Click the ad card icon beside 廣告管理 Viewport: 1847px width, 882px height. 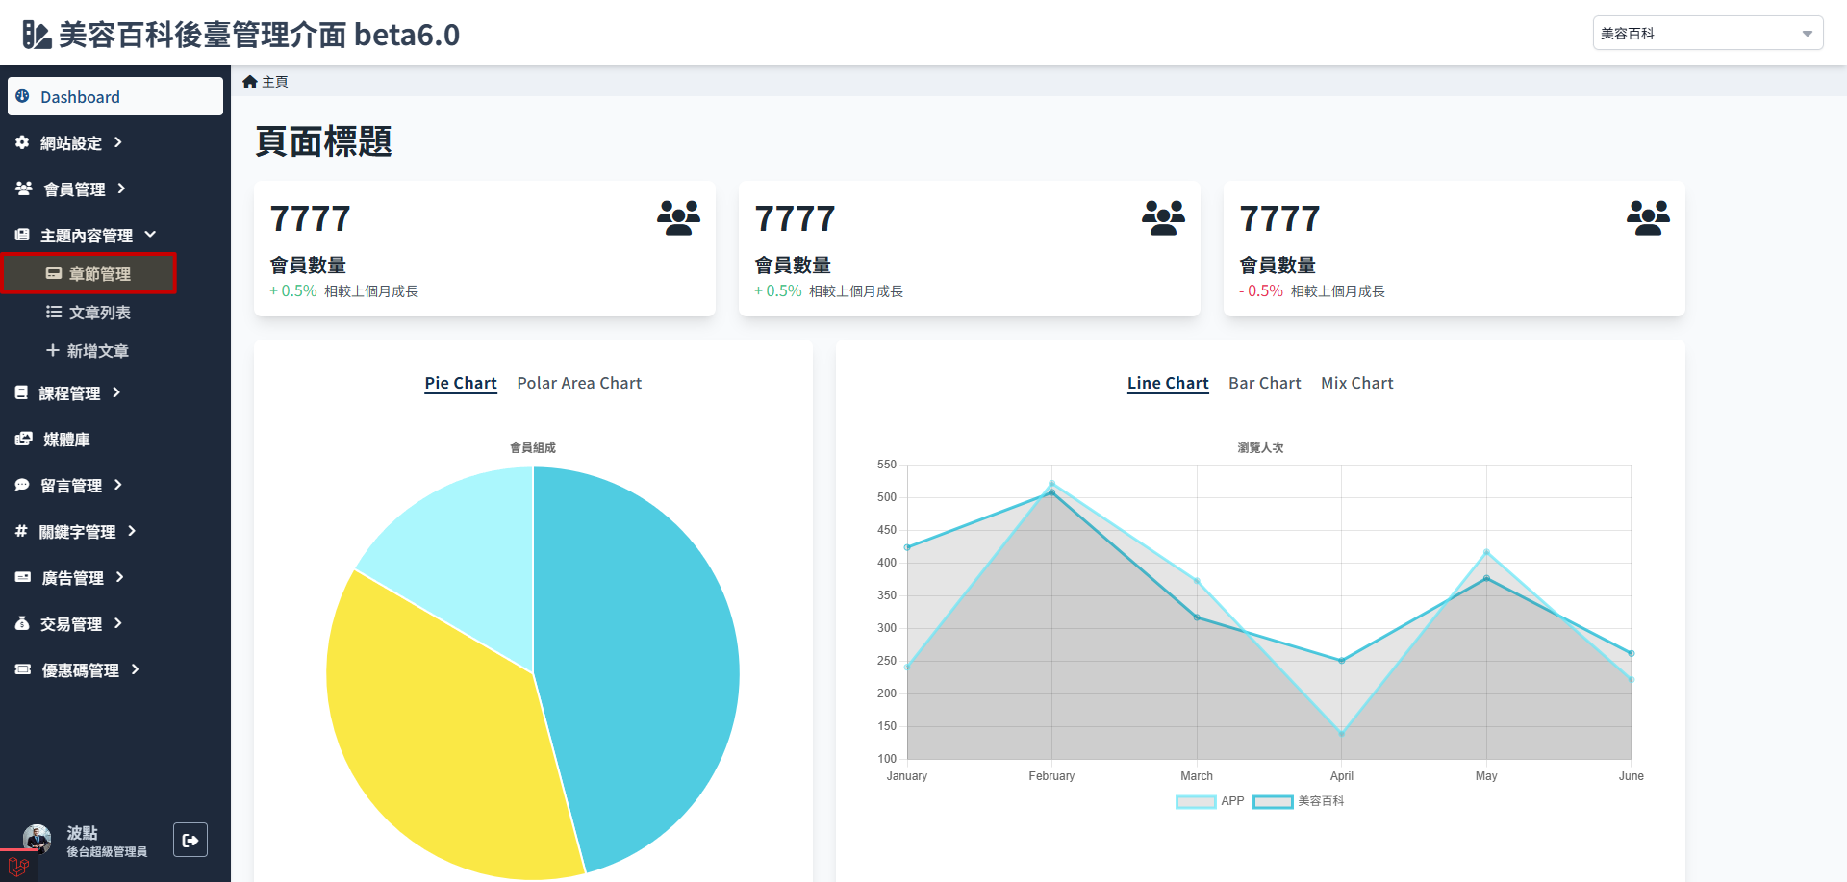[23, 577]
